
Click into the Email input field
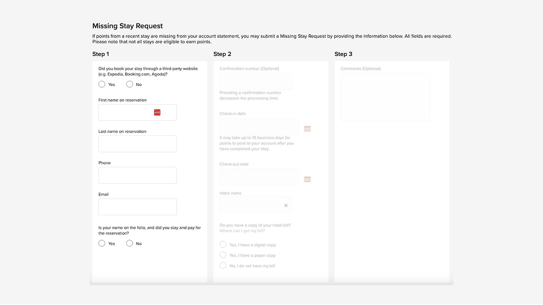tap(137, 207)
